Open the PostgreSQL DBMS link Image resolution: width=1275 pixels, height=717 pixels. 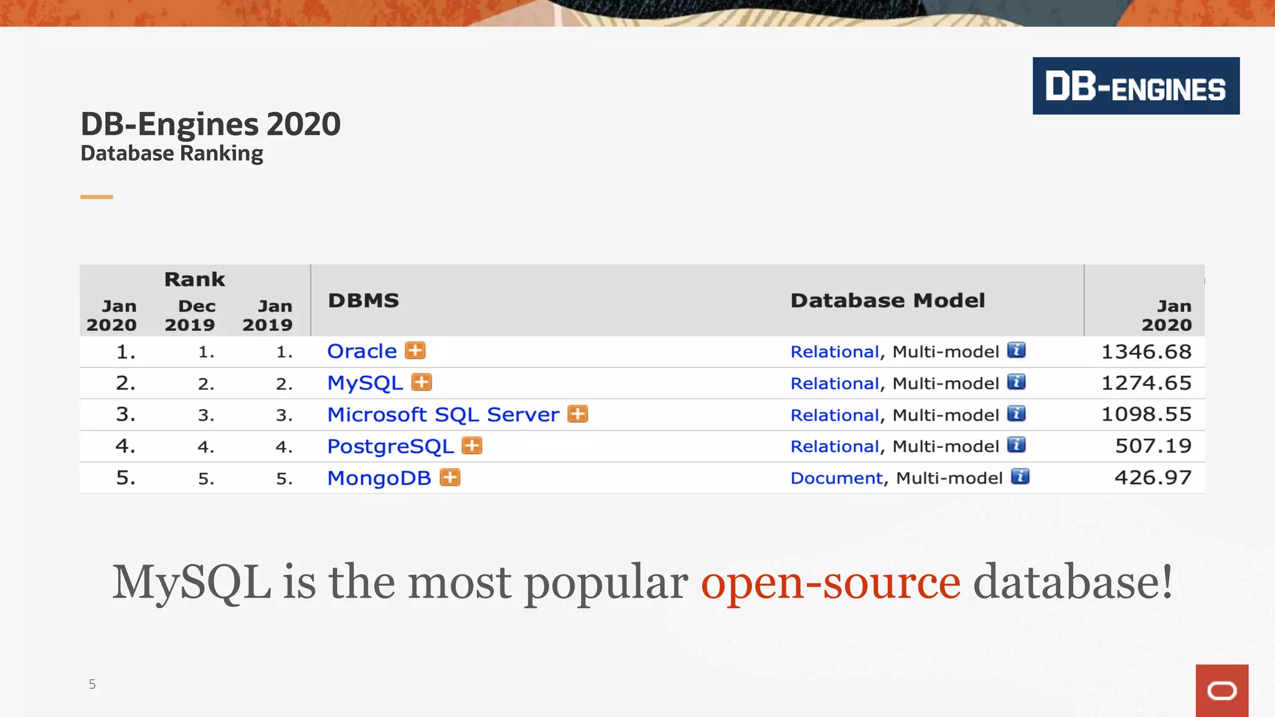pos(390,446)
